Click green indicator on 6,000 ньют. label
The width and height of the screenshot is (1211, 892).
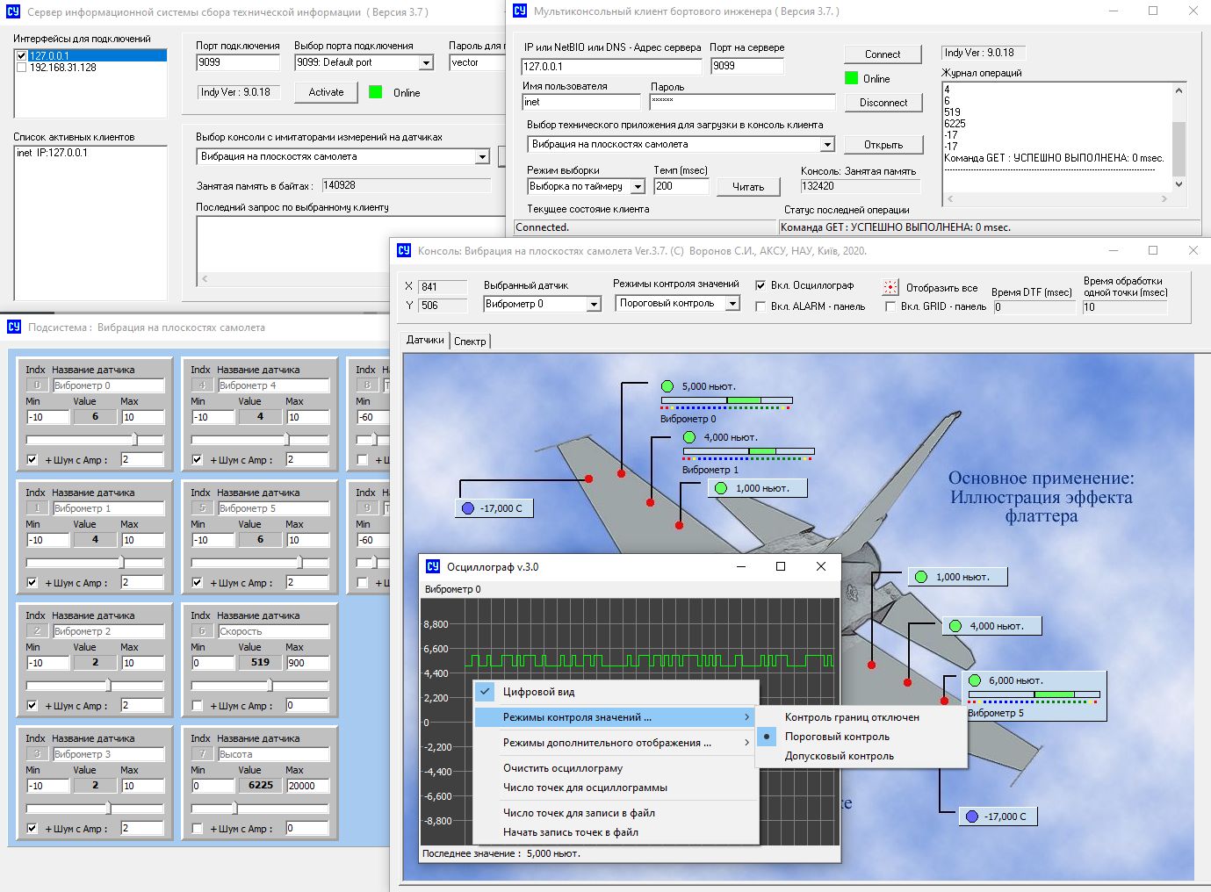pos(974,680)
